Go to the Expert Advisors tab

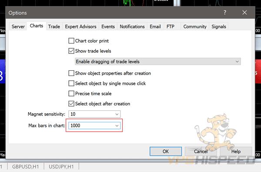80,26
